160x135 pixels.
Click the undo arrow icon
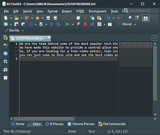point(64,18)
